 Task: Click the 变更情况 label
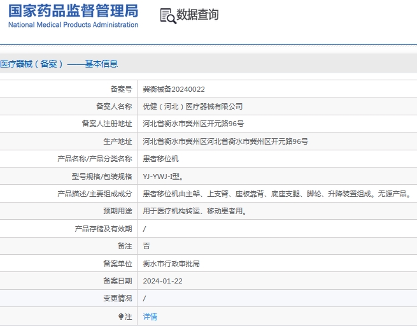tap(118, 298)
